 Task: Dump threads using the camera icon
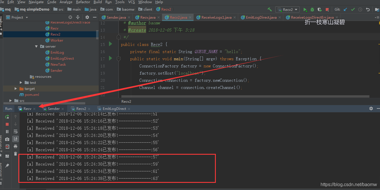click(7, 139)
